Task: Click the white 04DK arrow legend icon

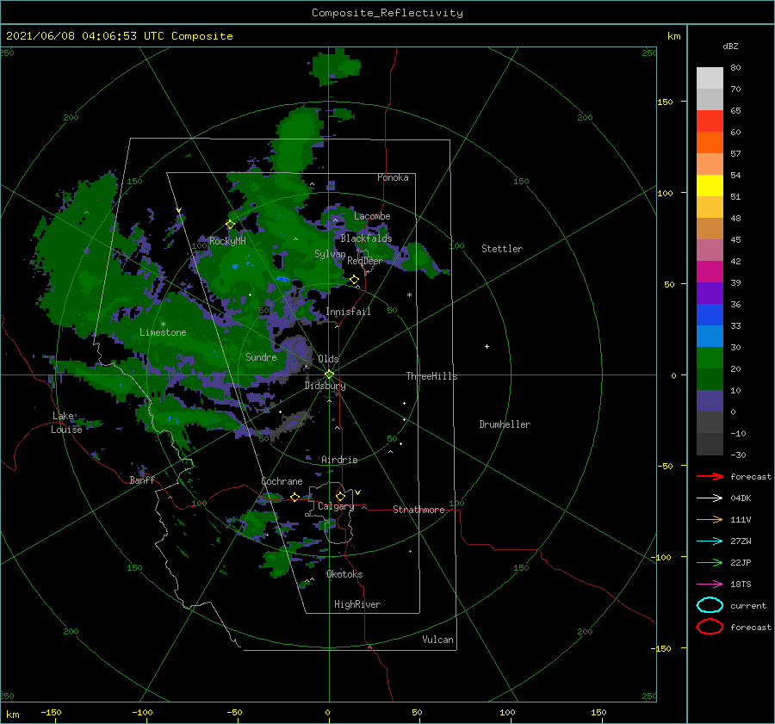Action: 710,498
